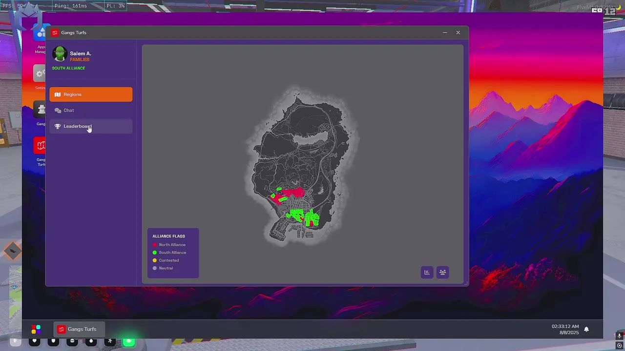Screen dimensions: 625x351
Task: Click the health heart HUD icon
Action: pyautogui.click(x=34, y=341)
